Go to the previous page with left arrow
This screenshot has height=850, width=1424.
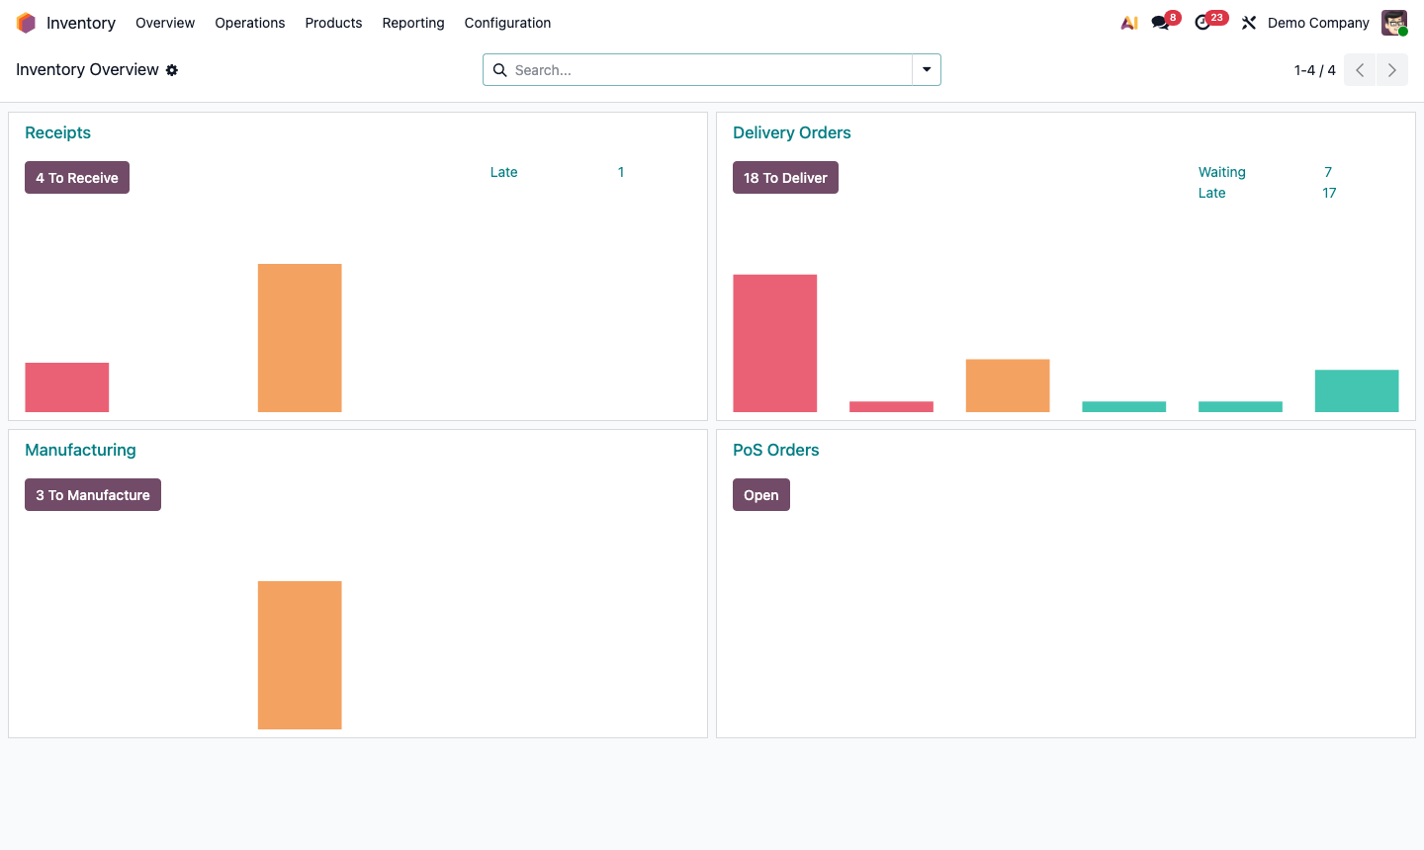(x=1359, y=70)
